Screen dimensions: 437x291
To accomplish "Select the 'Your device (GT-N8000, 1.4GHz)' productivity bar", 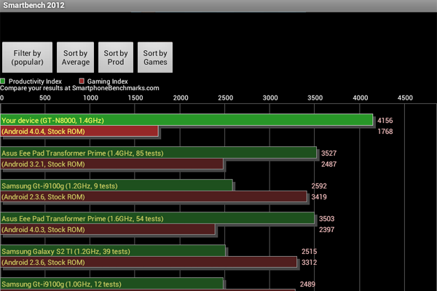I will pos(186,120).
